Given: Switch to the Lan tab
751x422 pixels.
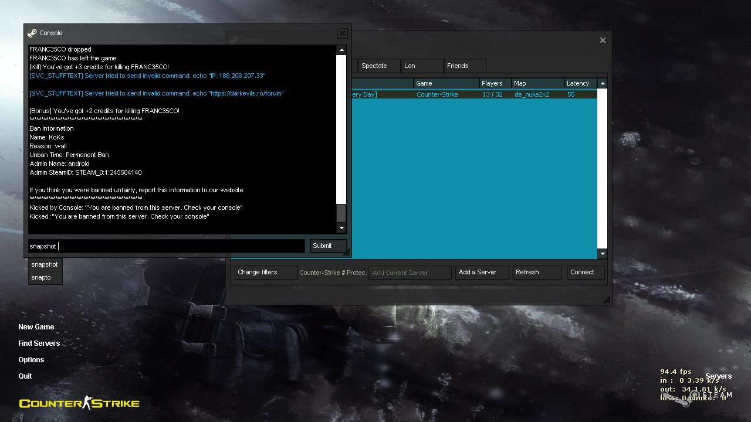Looking at the screenshot, I should coord(422,66).
